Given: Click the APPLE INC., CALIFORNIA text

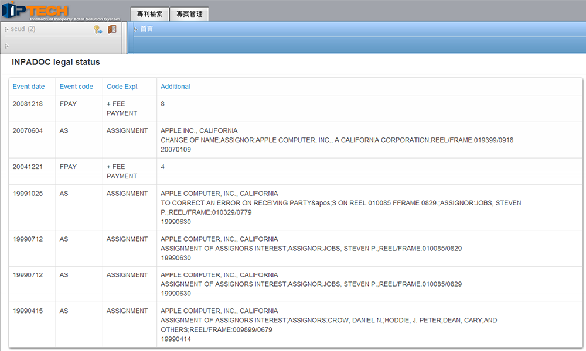Looking at the screenshot, I should pyautogui.click(x=199, y=131).
